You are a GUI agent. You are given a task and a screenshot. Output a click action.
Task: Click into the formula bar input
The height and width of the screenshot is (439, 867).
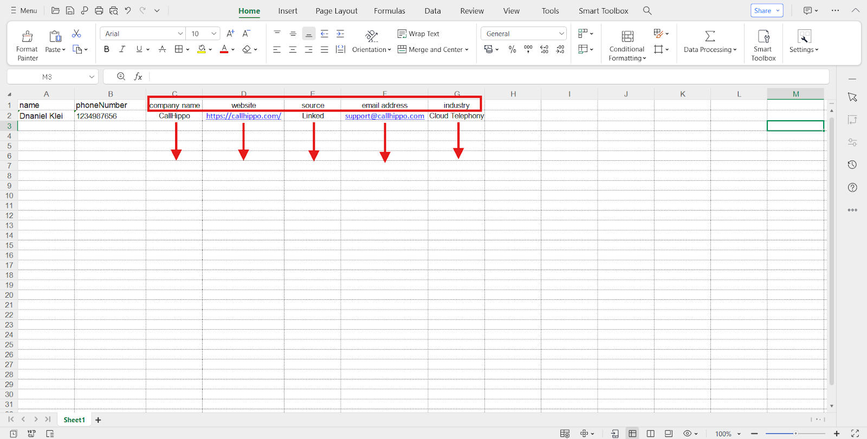(x=488, y=76)
